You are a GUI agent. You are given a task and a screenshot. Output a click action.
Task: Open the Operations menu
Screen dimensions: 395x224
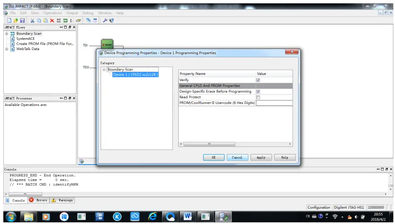click(x=52, y=13)
